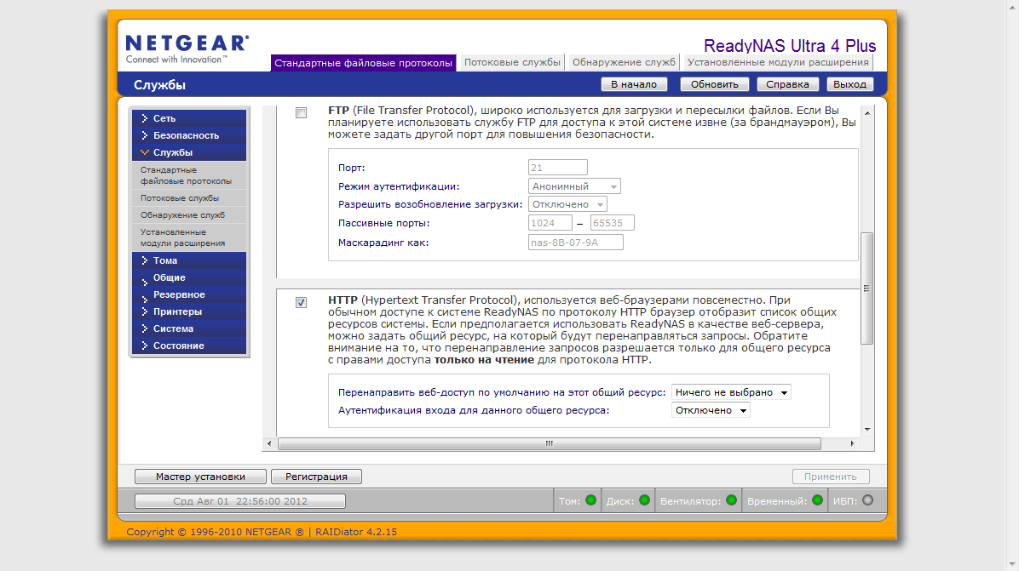Click the passive ports start field 1024

point(550,223)
